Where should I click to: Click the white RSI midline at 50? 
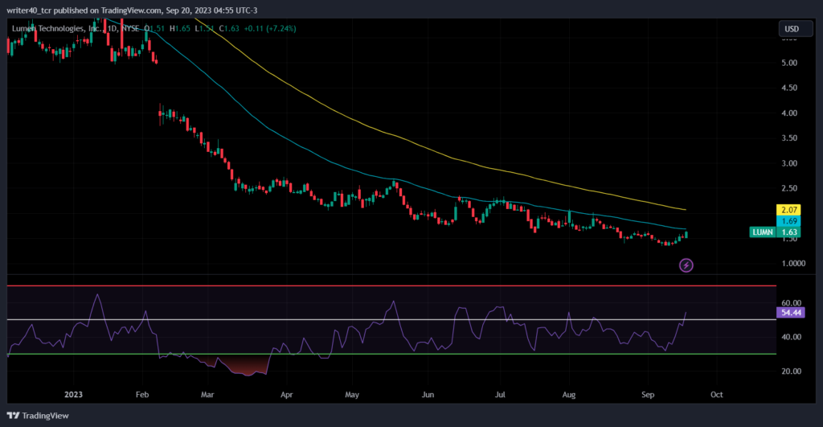click(391, 319)
